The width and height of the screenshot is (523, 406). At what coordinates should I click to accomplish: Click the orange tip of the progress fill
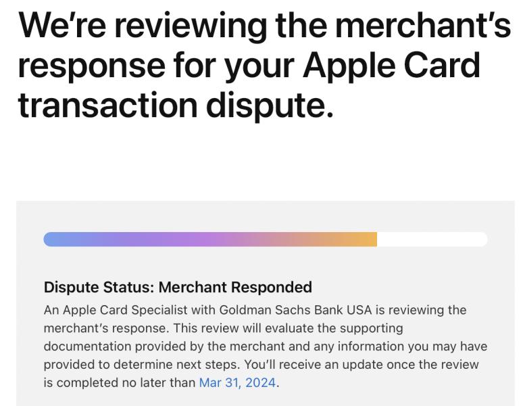click(x=366, y=240)
